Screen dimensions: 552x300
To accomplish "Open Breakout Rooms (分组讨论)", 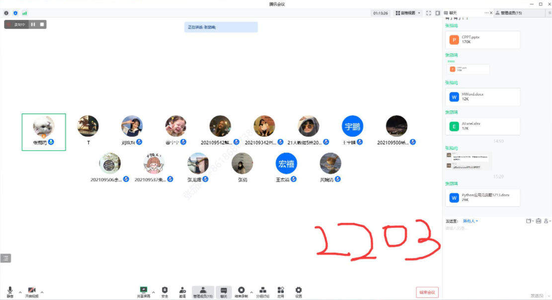I will point(263,292).
